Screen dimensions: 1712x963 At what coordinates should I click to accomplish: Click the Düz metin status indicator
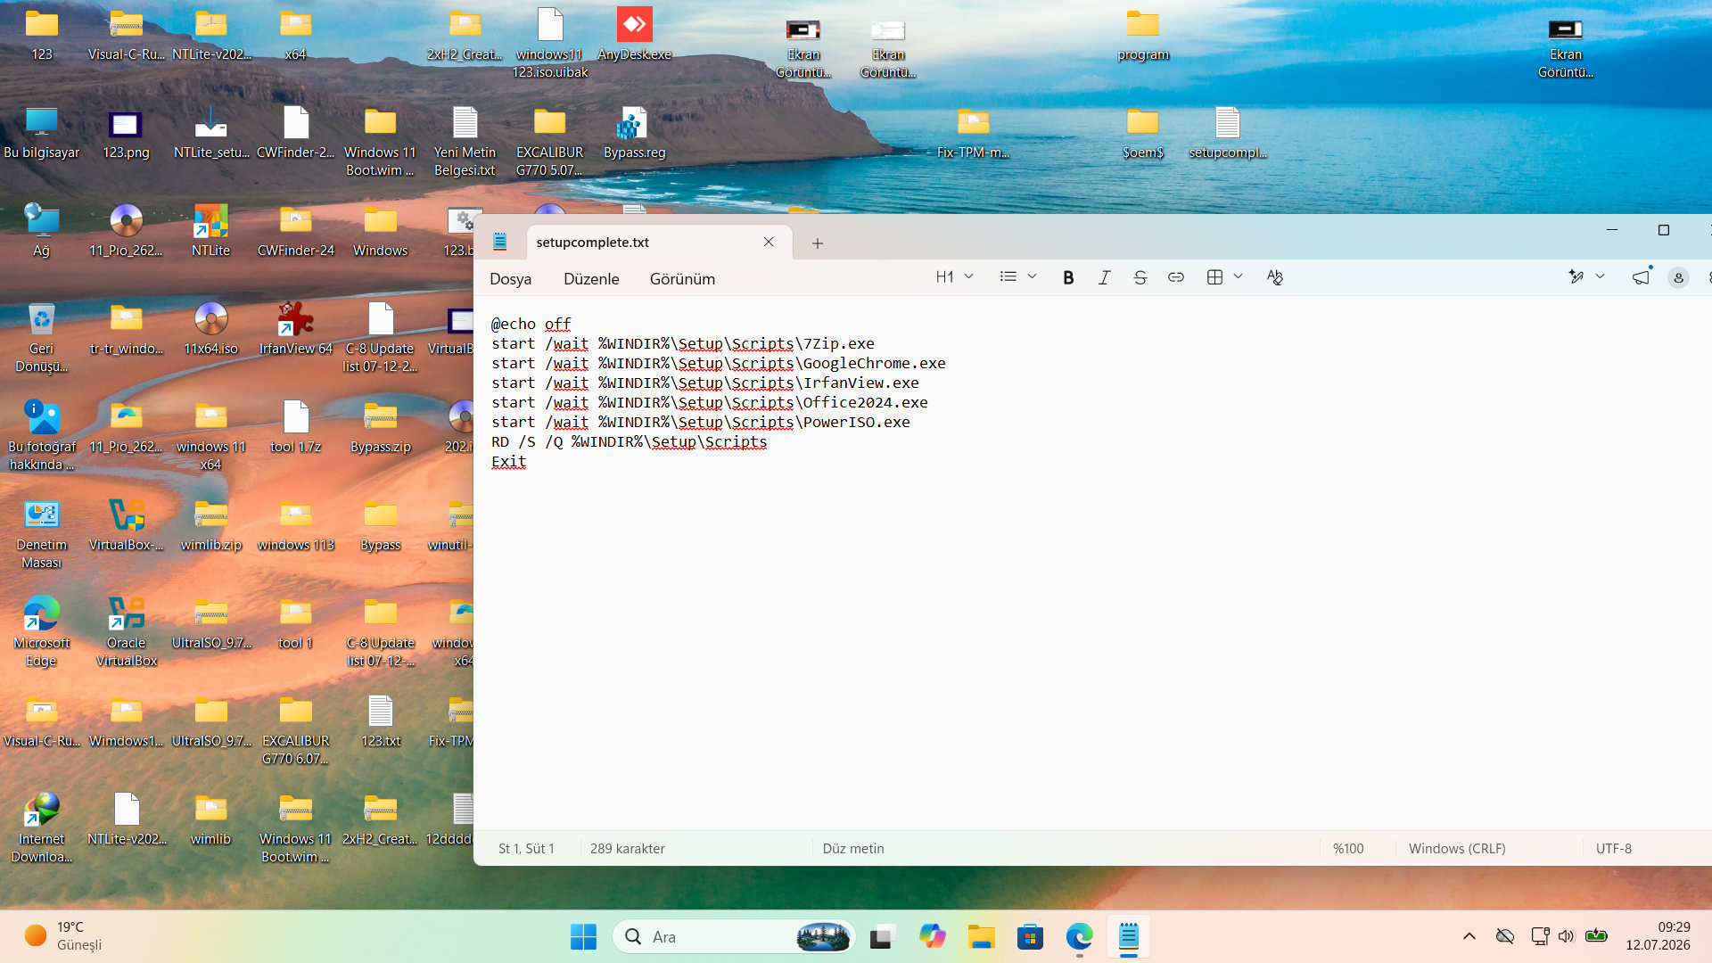click(853, 848)
